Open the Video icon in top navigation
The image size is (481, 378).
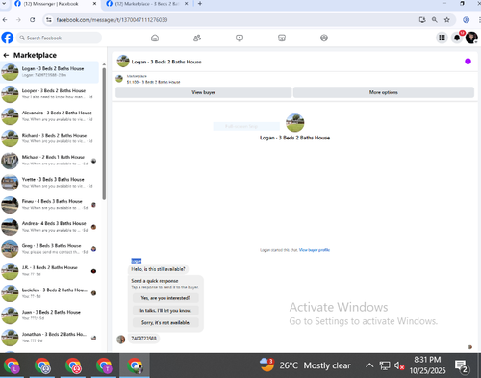(240, 38)
